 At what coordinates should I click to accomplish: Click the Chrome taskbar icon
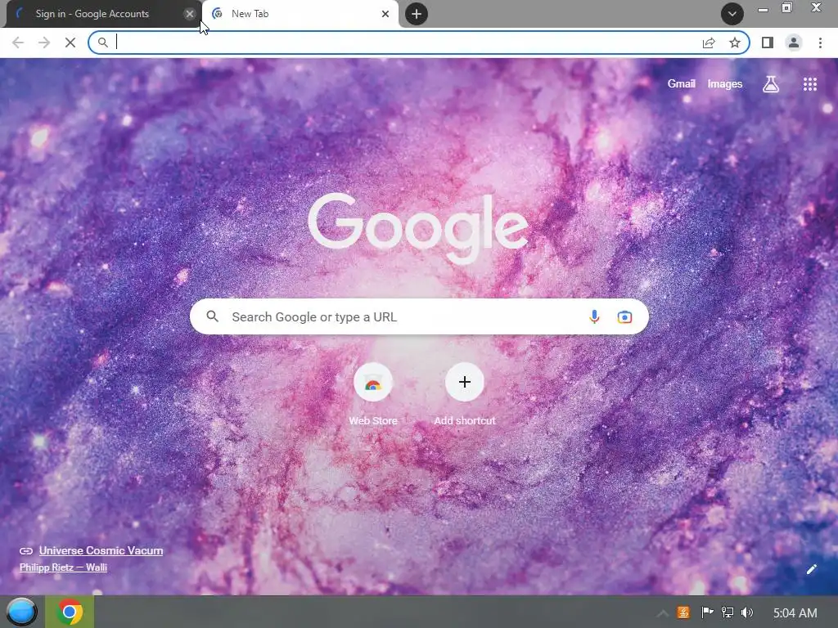click(x=70, y=612)
